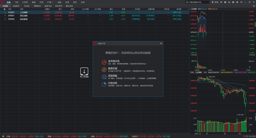The height and width of the screenshot is (138, 256).
Task: Open the mail messages icon
Action: (233, 2)
